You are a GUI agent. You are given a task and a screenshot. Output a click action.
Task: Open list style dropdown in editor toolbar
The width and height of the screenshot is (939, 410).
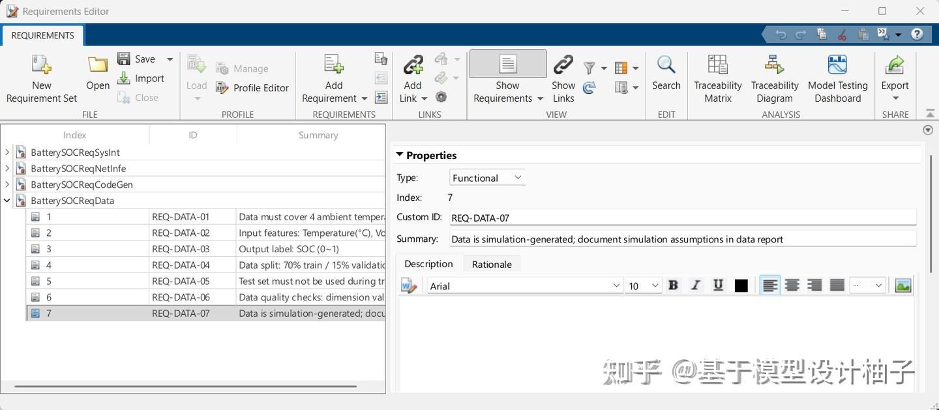[867, 286]
